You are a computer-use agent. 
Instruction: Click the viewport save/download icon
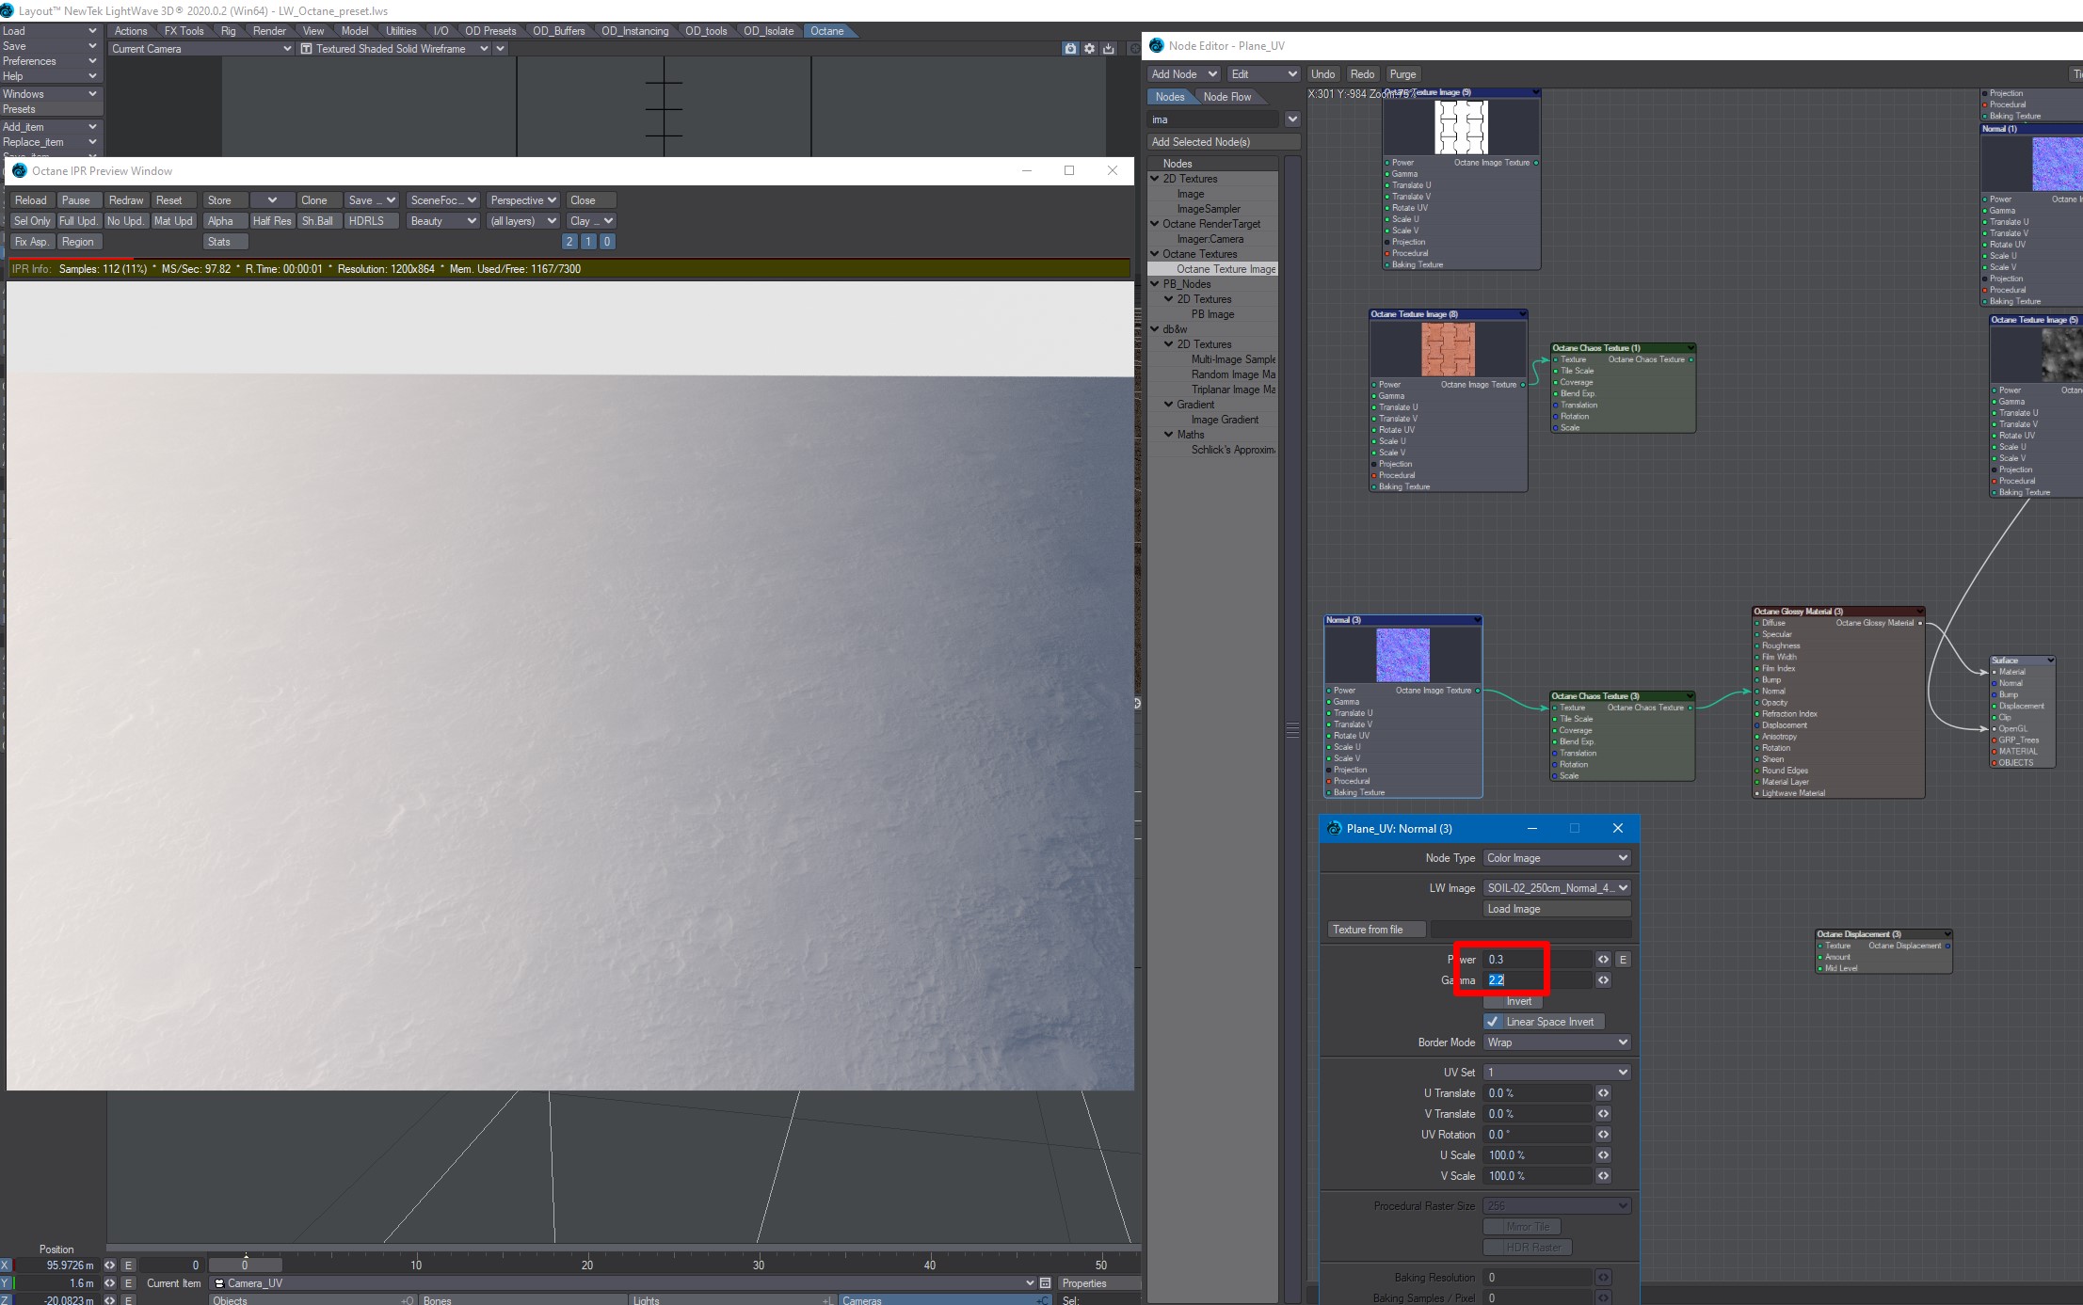(x=1109, y=49)
